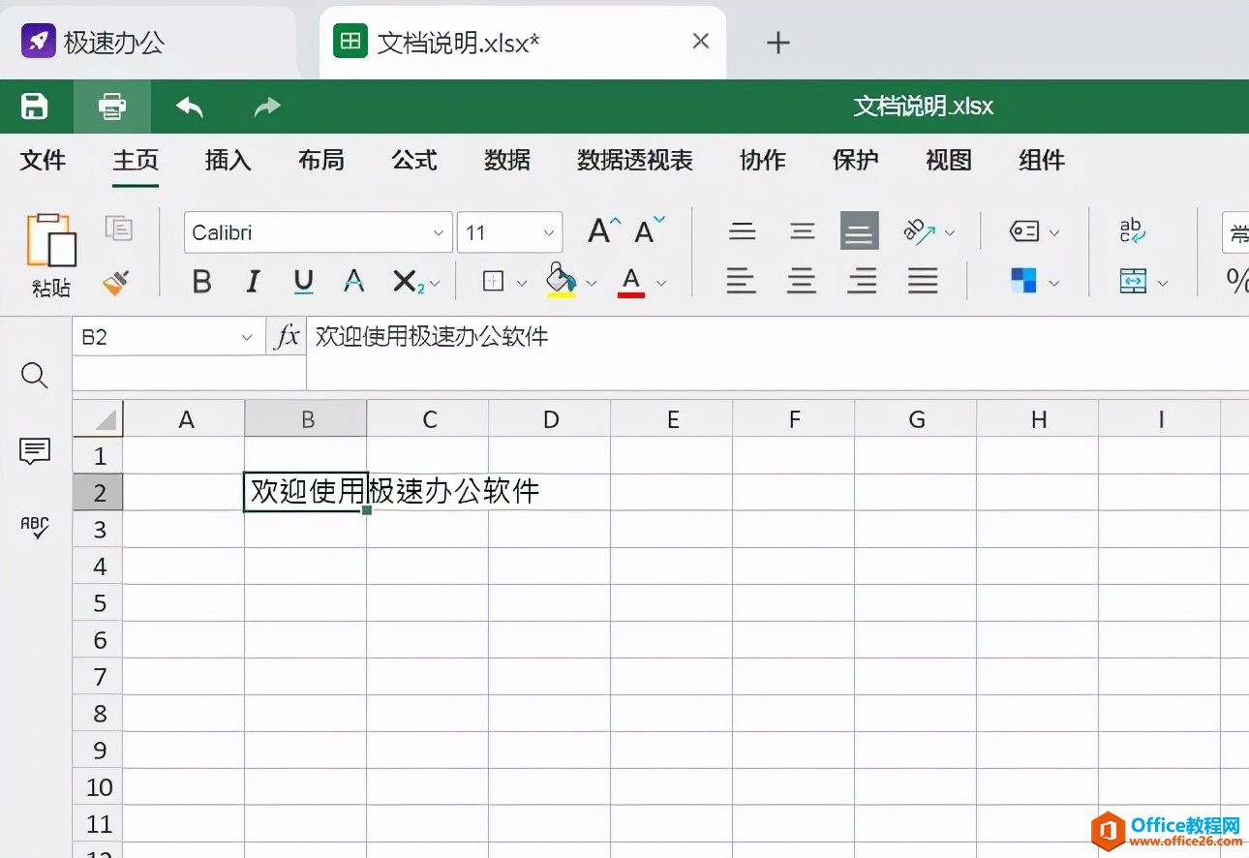The image size is (1249, 858).
Task: Expand the text orientation dropdown arrow
Action: tap(950, 233)
